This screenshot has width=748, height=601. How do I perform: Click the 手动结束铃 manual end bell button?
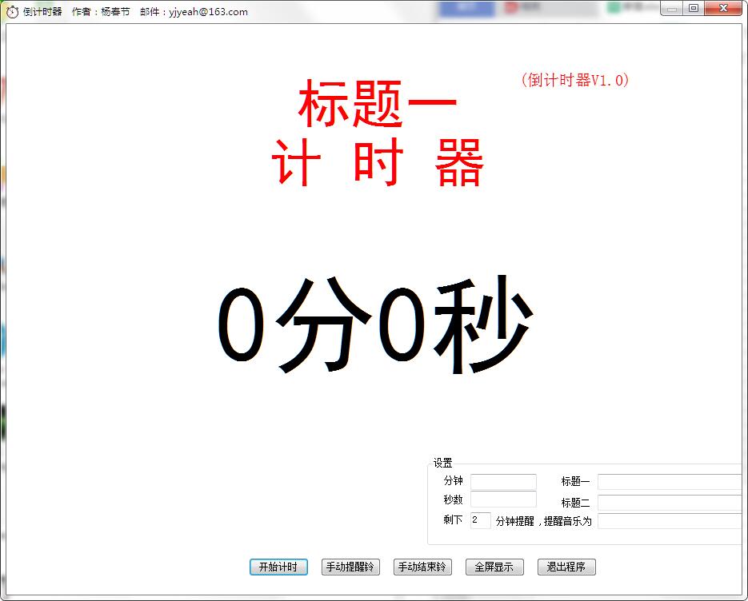click(422, 567)
